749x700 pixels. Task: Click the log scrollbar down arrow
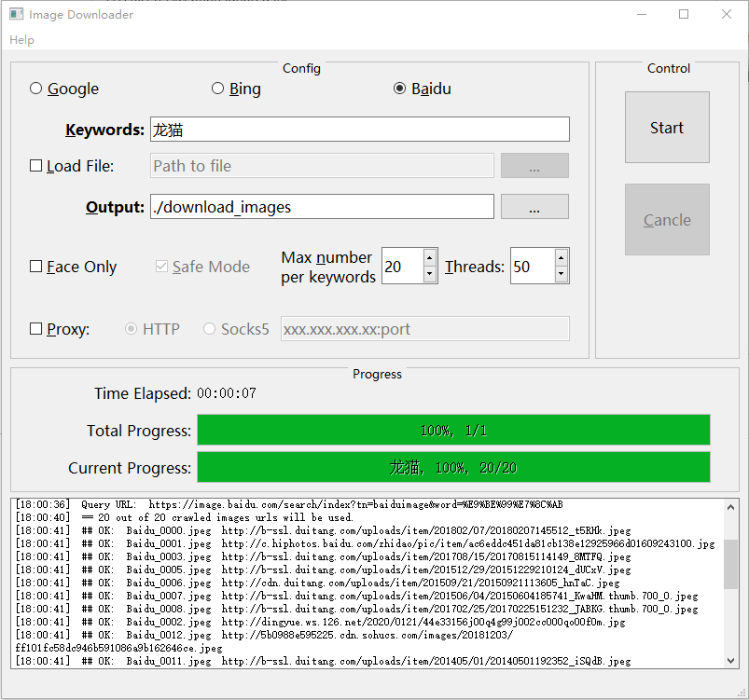click(x=730, y=661)
